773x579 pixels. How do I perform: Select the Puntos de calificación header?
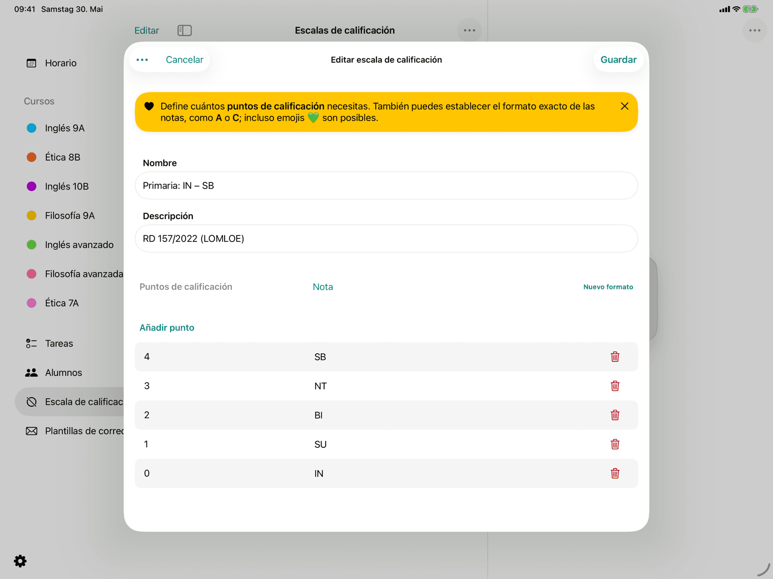click(x=186, y=287)
